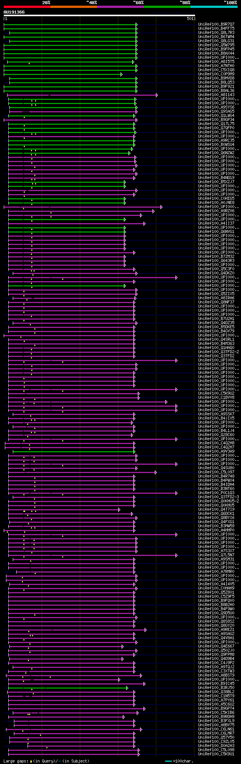Click the green arrowhead of UniRef100_B3RJ50 alignment
Screen dimensions: 241x764
(x=127, y=688)
